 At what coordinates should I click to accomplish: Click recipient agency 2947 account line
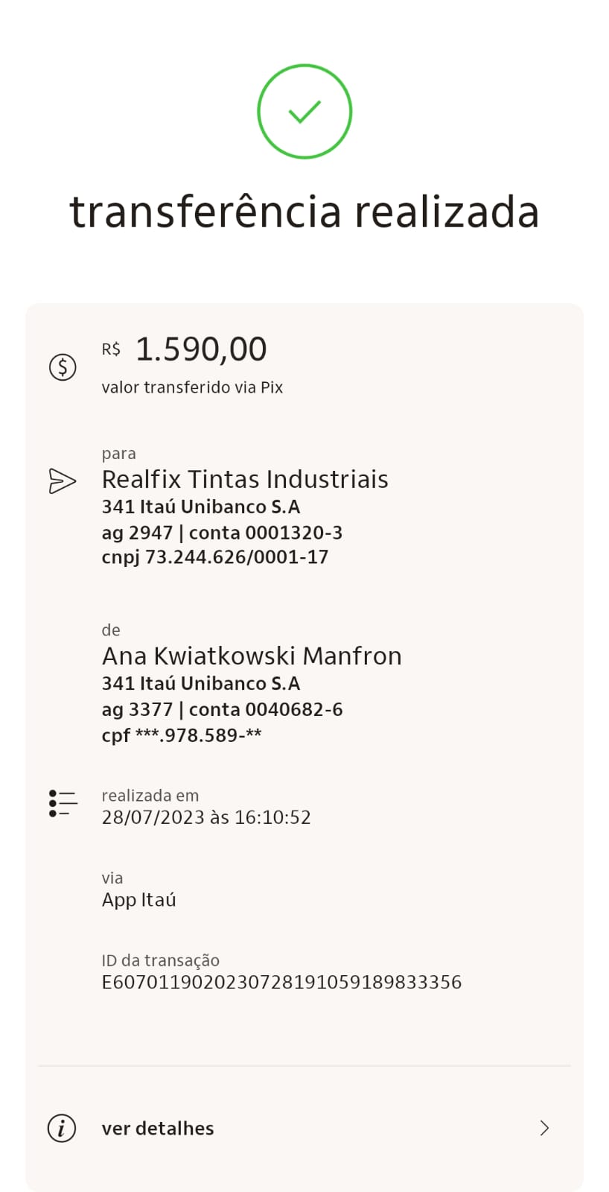222,533
